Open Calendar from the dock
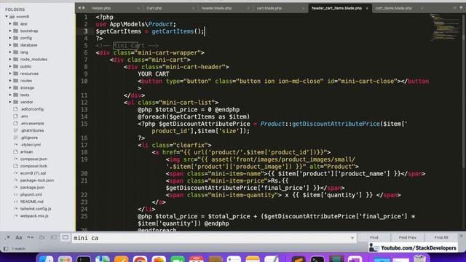This screenshot has height=262, width=466. [x=196, y=259]
